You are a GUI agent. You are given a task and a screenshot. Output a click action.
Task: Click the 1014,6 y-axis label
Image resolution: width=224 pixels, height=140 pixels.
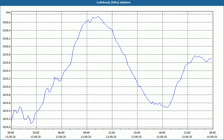(x=6, y=103)
